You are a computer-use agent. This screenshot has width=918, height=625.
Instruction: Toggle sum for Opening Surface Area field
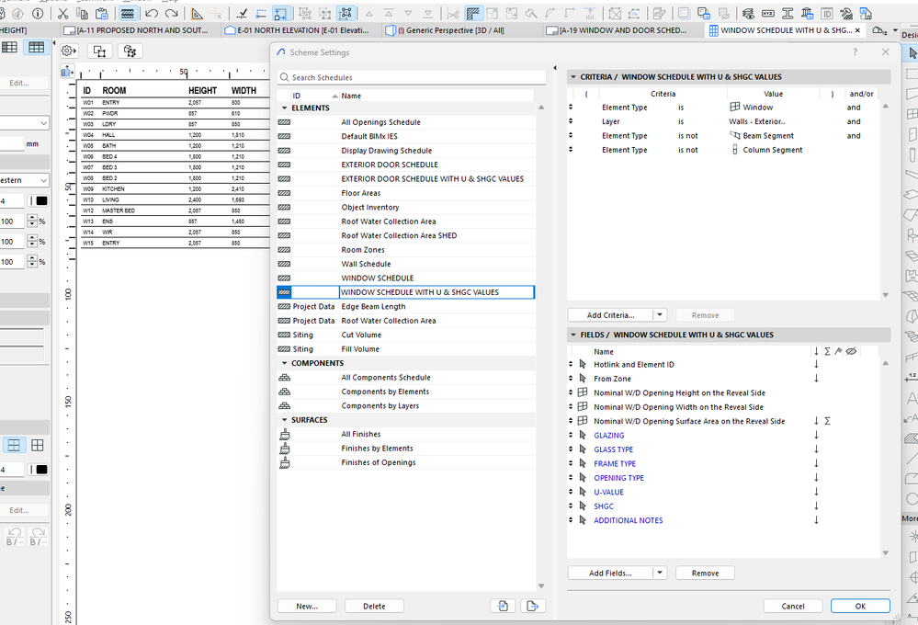pos(828,421)
